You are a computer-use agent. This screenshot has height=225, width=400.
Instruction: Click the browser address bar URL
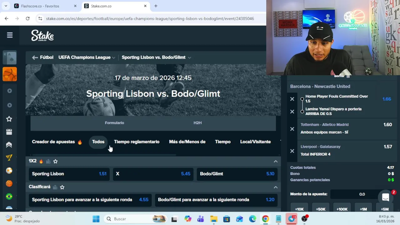[x=150, y=18]
